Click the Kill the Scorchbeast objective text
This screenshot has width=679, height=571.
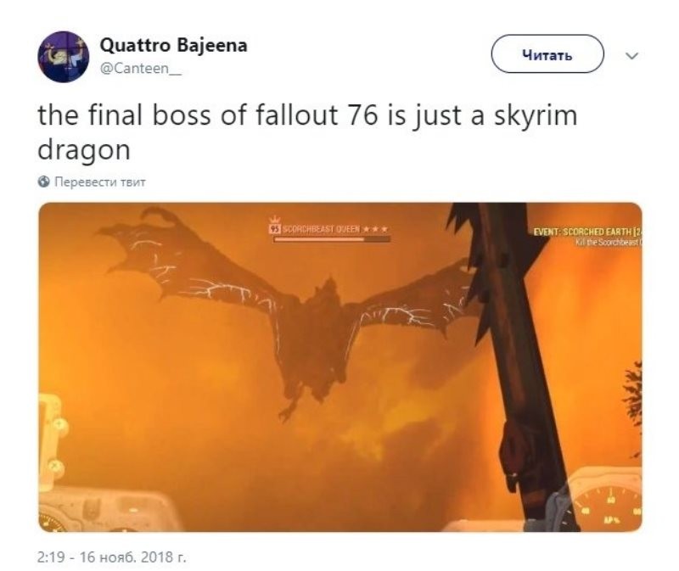pyautogui.click(x=609, y=243)
